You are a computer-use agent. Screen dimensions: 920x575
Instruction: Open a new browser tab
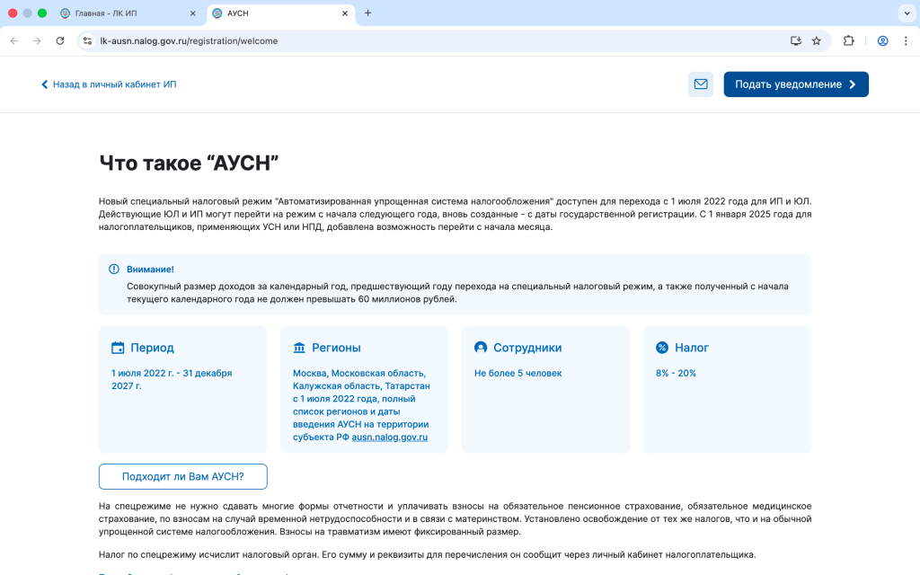367,13
